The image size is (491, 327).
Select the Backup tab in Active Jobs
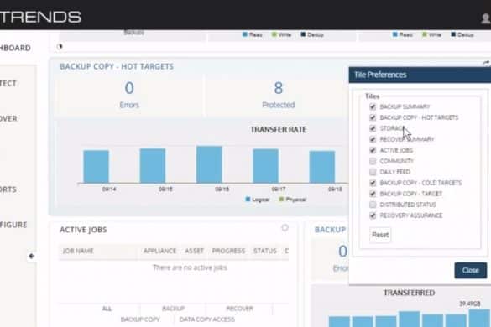[x=173, y=309]
